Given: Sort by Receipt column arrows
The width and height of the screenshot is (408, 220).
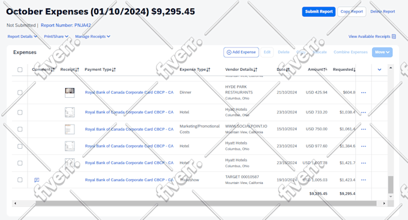Looking at the screenshot, I should [x=77, y=70].
